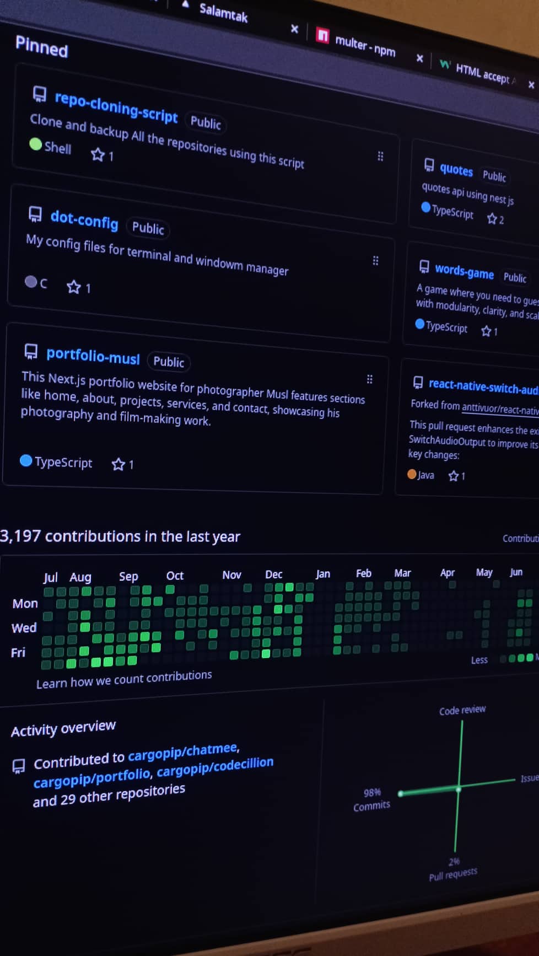Grab the drag handle on repo-cloning-script card
This screenshot has height=956, width=539.
click(380, 157)
